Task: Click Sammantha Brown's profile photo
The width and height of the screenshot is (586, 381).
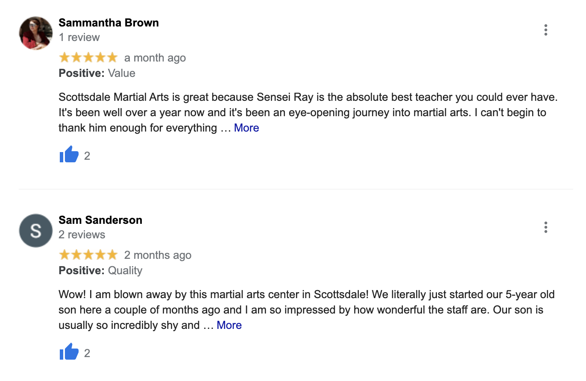Action: pos(36,33)
